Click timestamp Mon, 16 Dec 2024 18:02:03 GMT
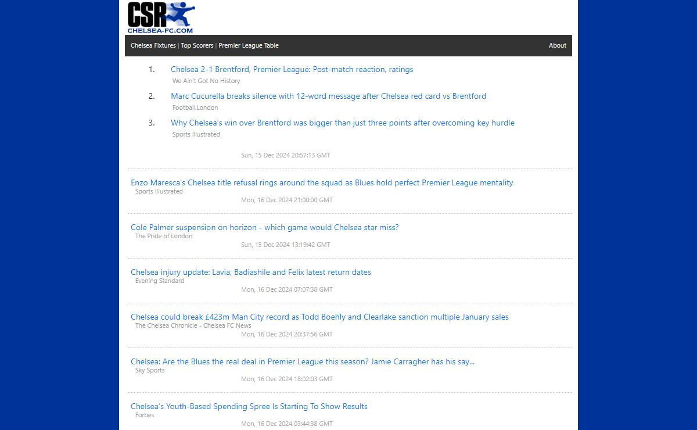The image size is (697, 430). (x=287, y=379)
